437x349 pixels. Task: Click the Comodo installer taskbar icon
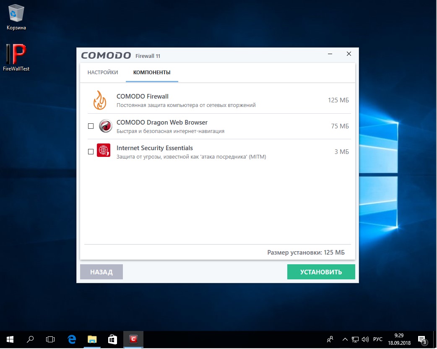(133, 339)
